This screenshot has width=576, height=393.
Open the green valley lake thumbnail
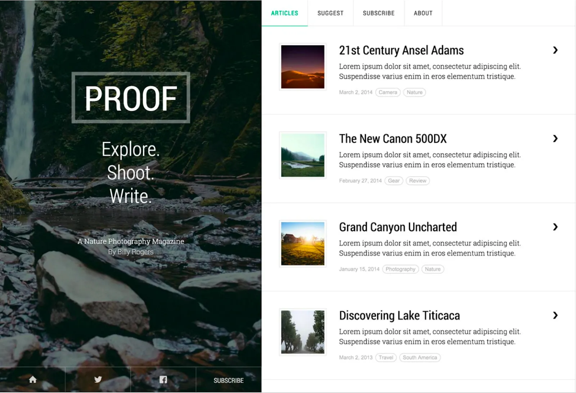[303, 155]
